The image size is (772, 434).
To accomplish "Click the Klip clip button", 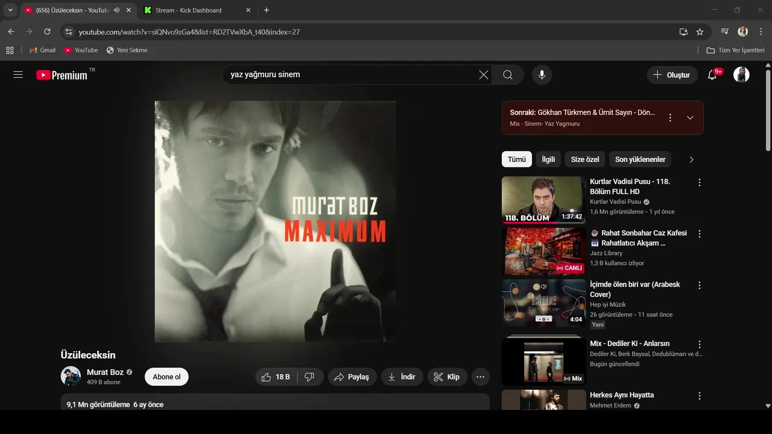I will coord(447,377).
